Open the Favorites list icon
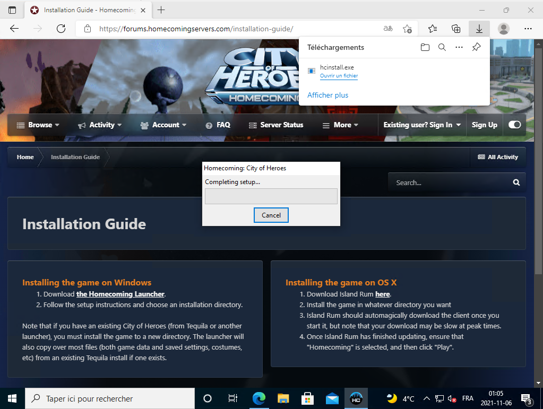Image resolution: width=543 pixels, height=409 pixels. click(433, 29)
